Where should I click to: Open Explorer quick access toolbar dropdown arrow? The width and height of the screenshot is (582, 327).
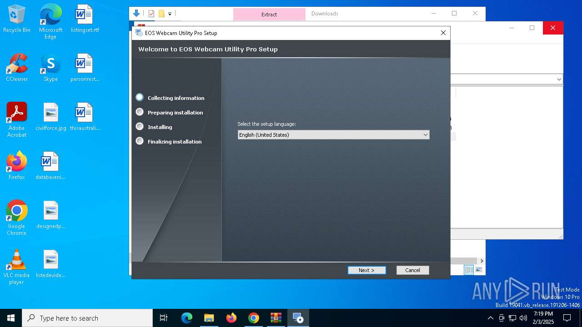(170, 14)
